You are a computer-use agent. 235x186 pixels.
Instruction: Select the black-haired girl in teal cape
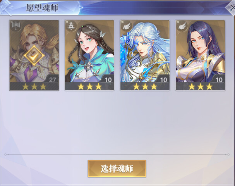point(89,55)
